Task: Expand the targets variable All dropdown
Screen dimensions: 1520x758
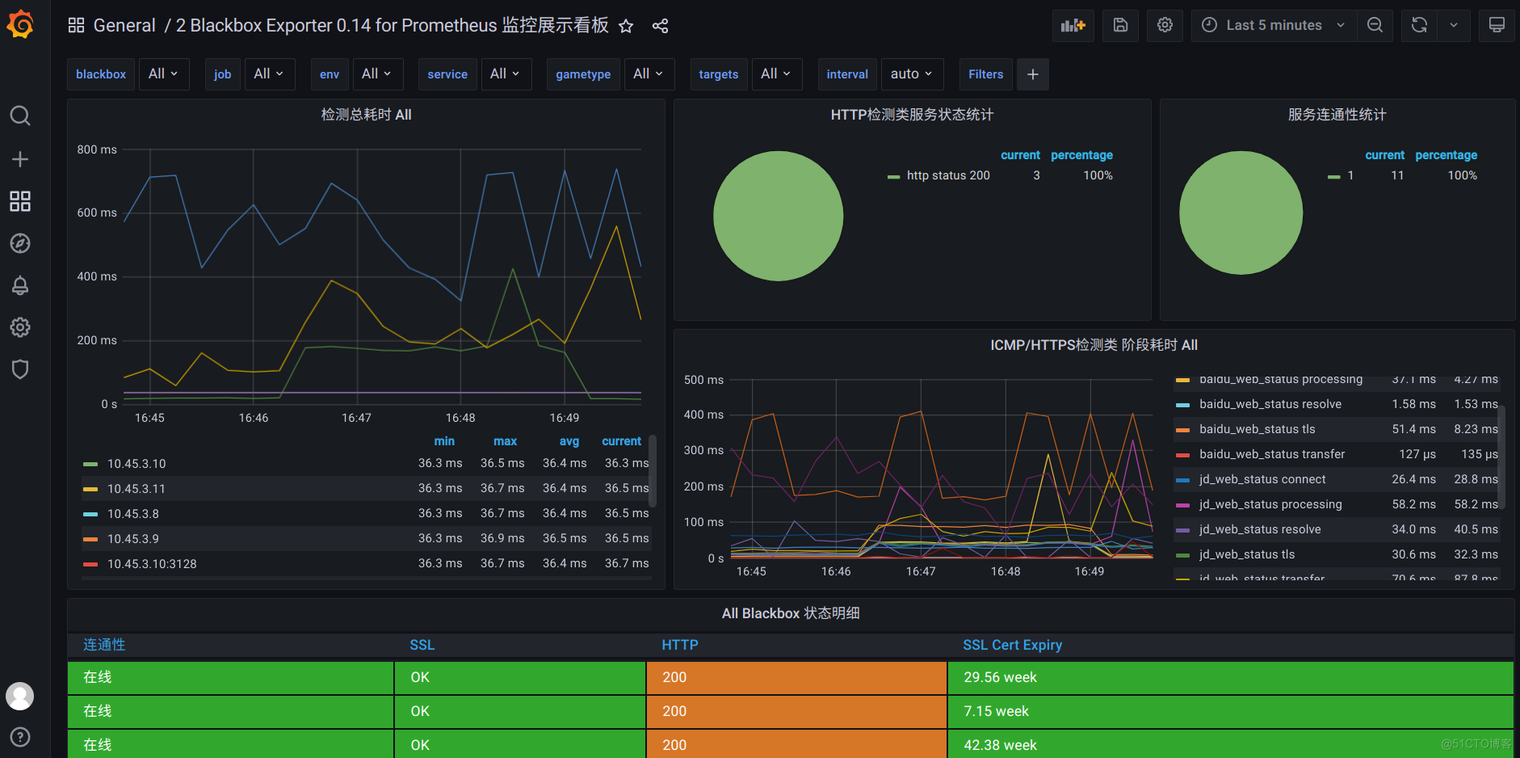Action: pos(776,74)
